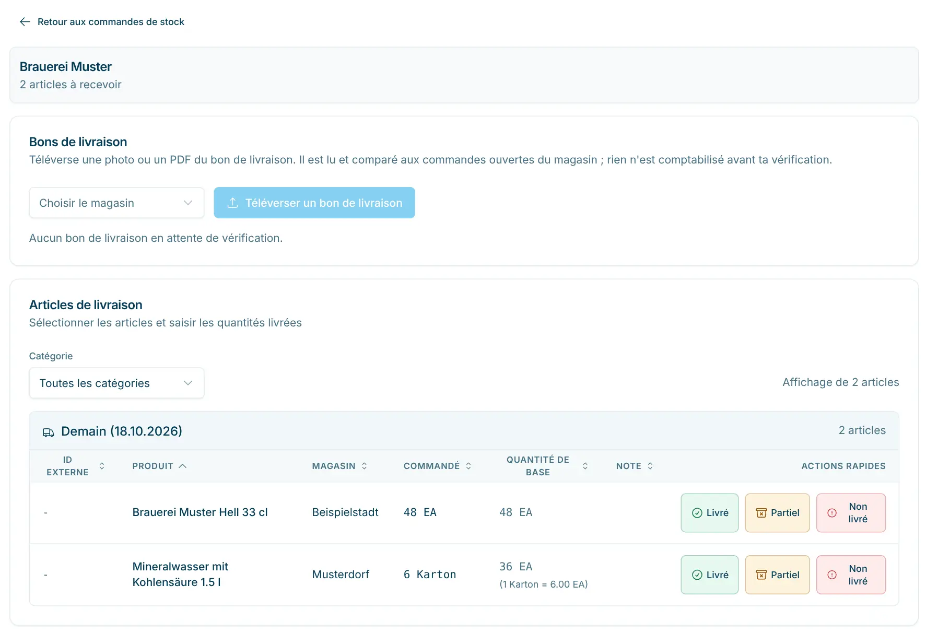938x644 pixels.
Task: Mark Brauerei Muster Hell 33 cl as Livré
Action: click(709, 513)
